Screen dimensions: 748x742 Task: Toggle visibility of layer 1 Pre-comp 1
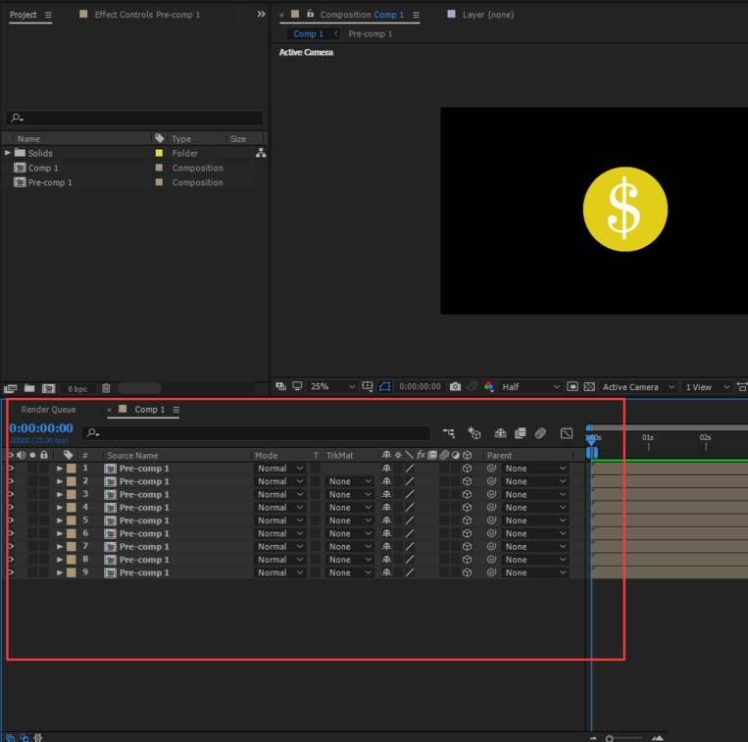[x=11, y=469]
